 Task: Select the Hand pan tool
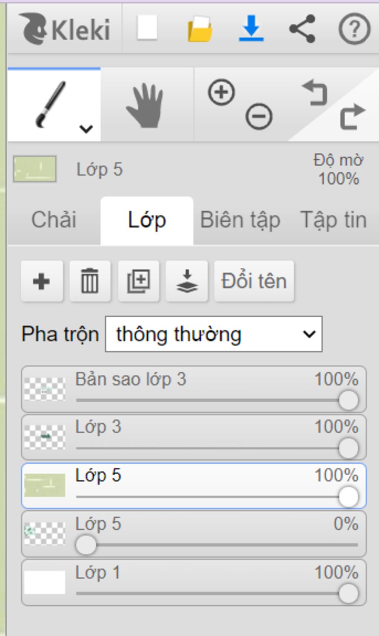click(x=145, y=105)
